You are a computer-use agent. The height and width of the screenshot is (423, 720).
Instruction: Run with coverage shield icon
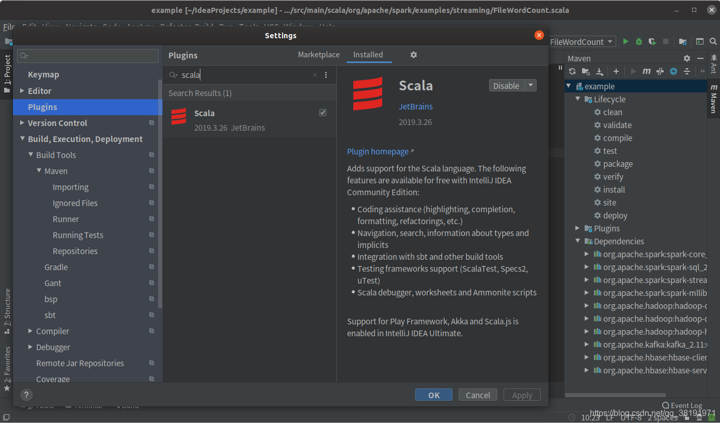tap(652, 42)
